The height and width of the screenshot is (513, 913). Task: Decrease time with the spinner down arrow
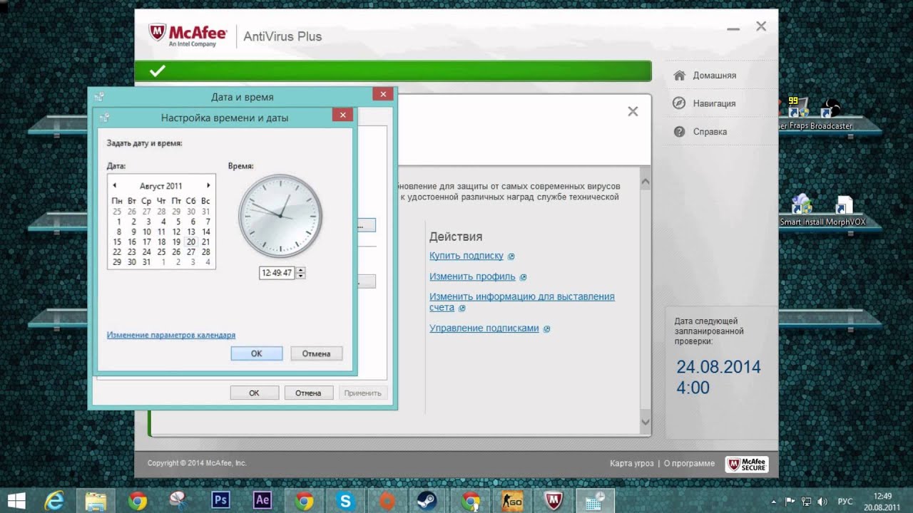[x=300, y=276]
